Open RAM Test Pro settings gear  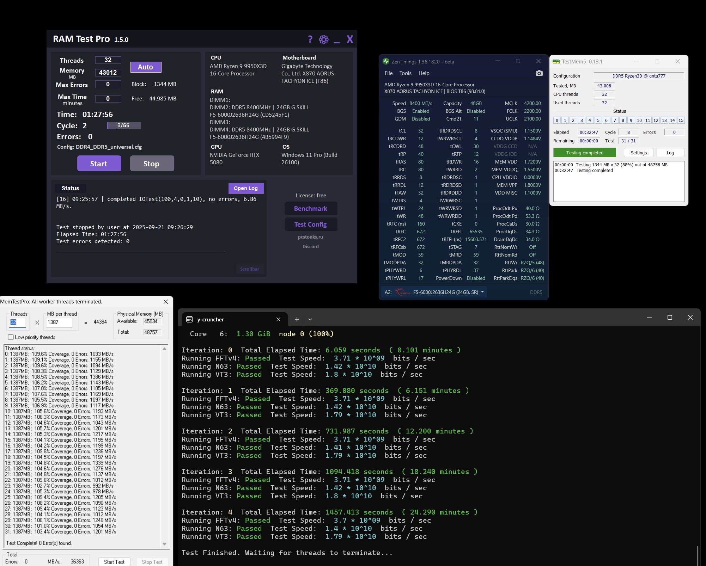[x=323, y=39]
